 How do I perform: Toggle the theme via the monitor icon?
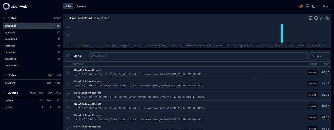(307, 6)
